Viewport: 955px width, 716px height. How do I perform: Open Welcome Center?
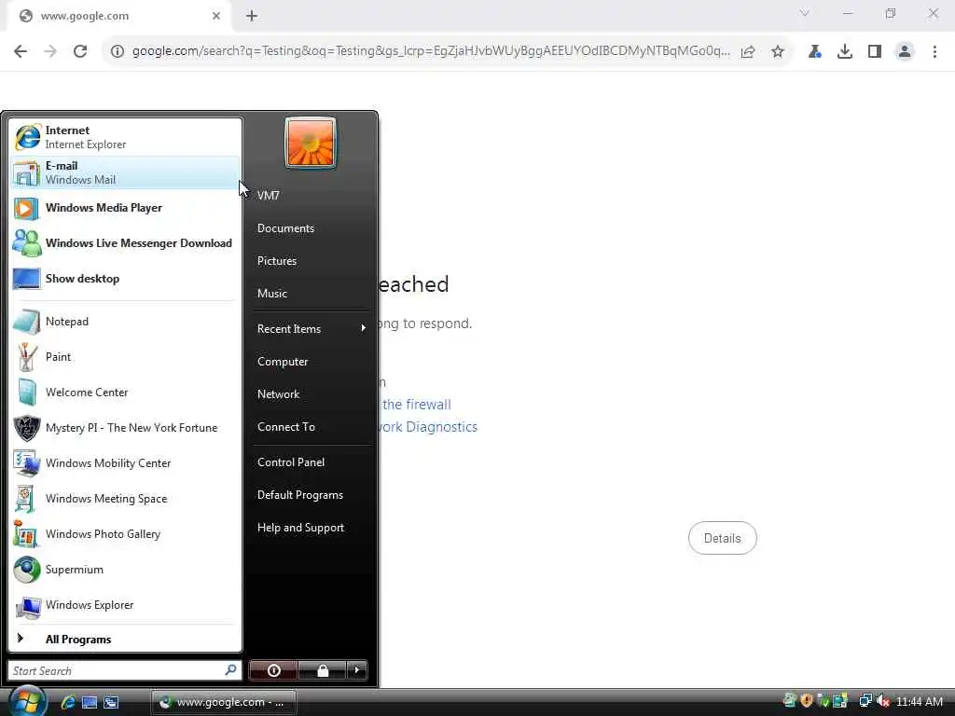[125, 392]
